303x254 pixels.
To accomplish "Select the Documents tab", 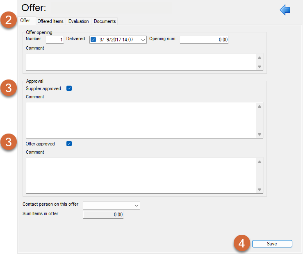I will pyautogui.click(x=105, y=21).
